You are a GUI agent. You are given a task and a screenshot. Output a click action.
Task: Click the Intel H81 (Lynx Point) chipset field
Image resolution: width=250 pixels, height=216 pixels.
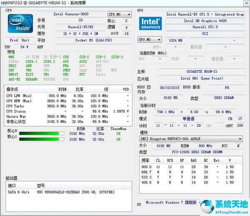coord(202,78)
